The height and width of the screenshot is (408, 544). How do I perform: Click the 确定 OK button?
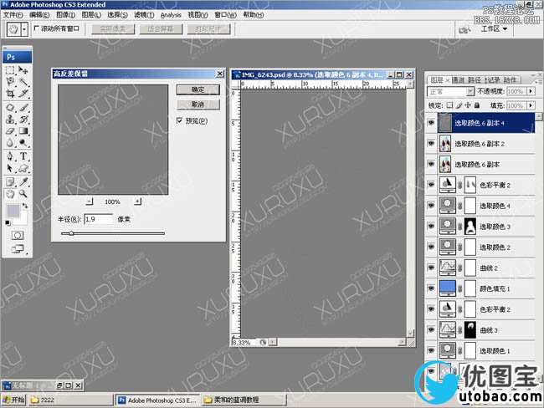point(198,89)
